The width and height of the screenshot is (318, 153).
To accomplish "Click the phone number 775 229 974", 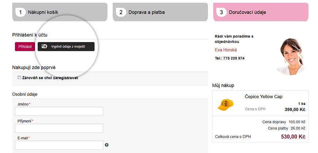I will [x=234, y=58].
